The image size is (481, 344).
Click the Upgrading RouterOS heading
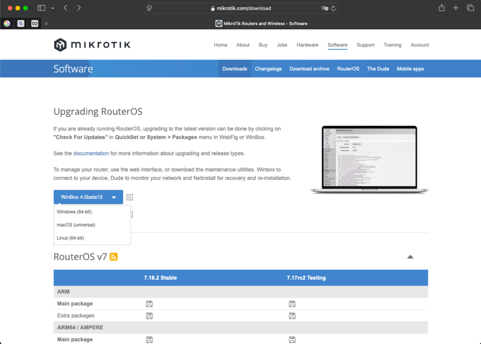(98, 112)
